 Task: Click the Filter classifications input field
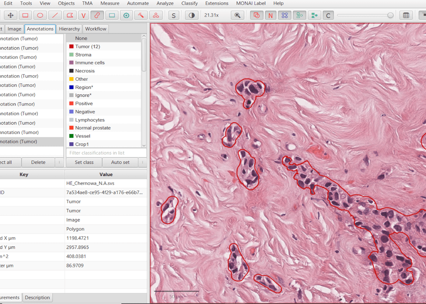click(106, 153)
